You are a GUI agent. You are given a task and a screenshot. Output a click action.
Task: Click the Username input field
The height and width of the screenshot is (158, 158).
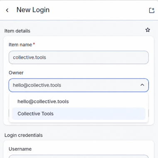pos(79,156)
